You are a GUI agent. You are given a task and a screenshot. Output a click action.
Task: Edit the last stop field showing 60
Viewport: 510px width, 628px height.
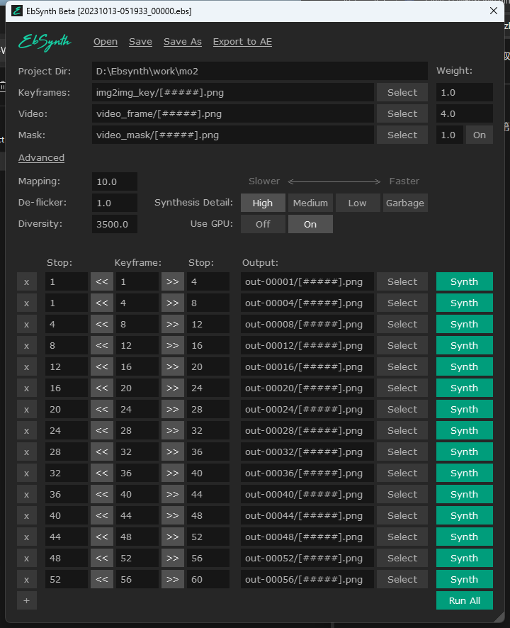click(x=208, y=579)
